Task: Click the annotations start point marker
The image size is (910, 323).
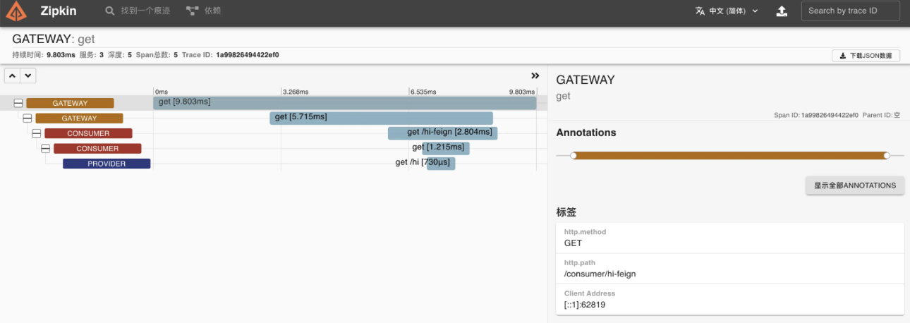Action: click(x=574, y=155)
